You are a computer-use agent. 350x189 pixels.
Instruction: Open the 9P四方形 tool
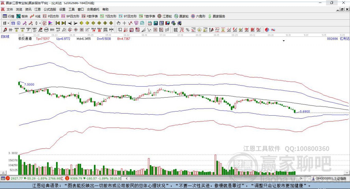(70, 16)
